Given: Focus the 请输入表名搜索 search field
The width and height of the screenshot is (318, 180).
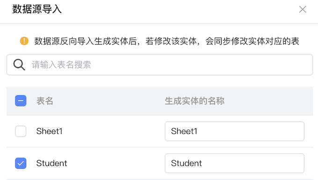Looking at the screenshot, I should (x=159, y=65).
